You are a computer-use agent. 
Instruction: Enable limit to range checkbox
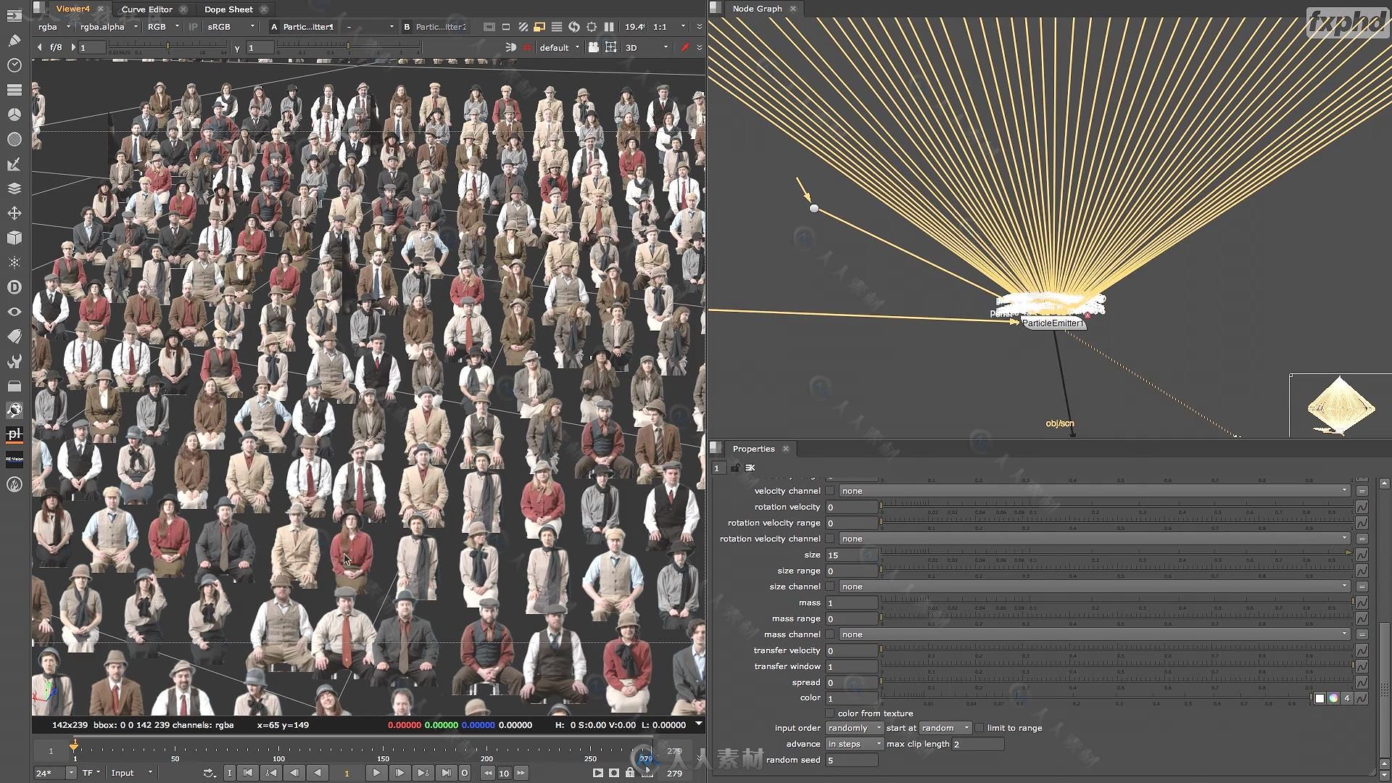click(980, 728)
